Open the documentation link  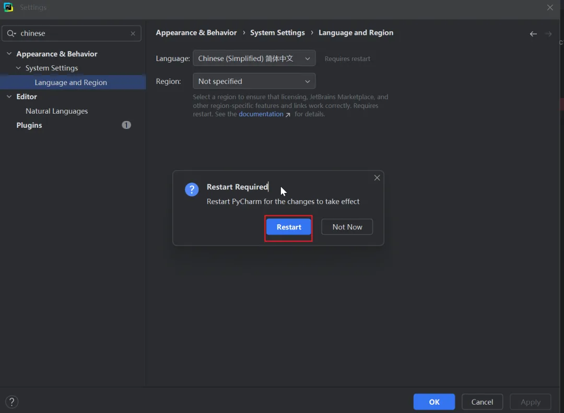(x=261, y=114)
